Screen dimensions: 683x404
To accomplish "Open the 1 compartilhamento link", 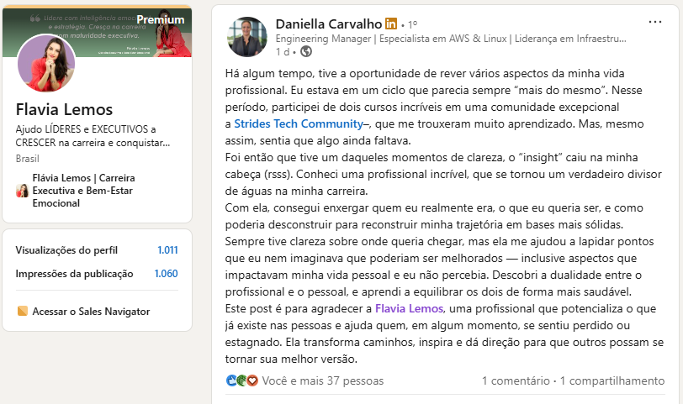I will [x=612, y=380].
